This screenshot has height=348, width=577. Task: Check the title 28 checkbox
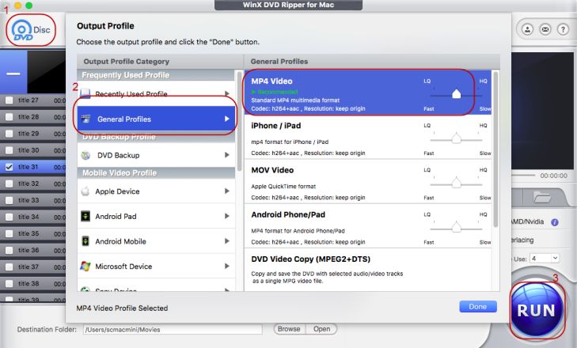coord(9,117)
